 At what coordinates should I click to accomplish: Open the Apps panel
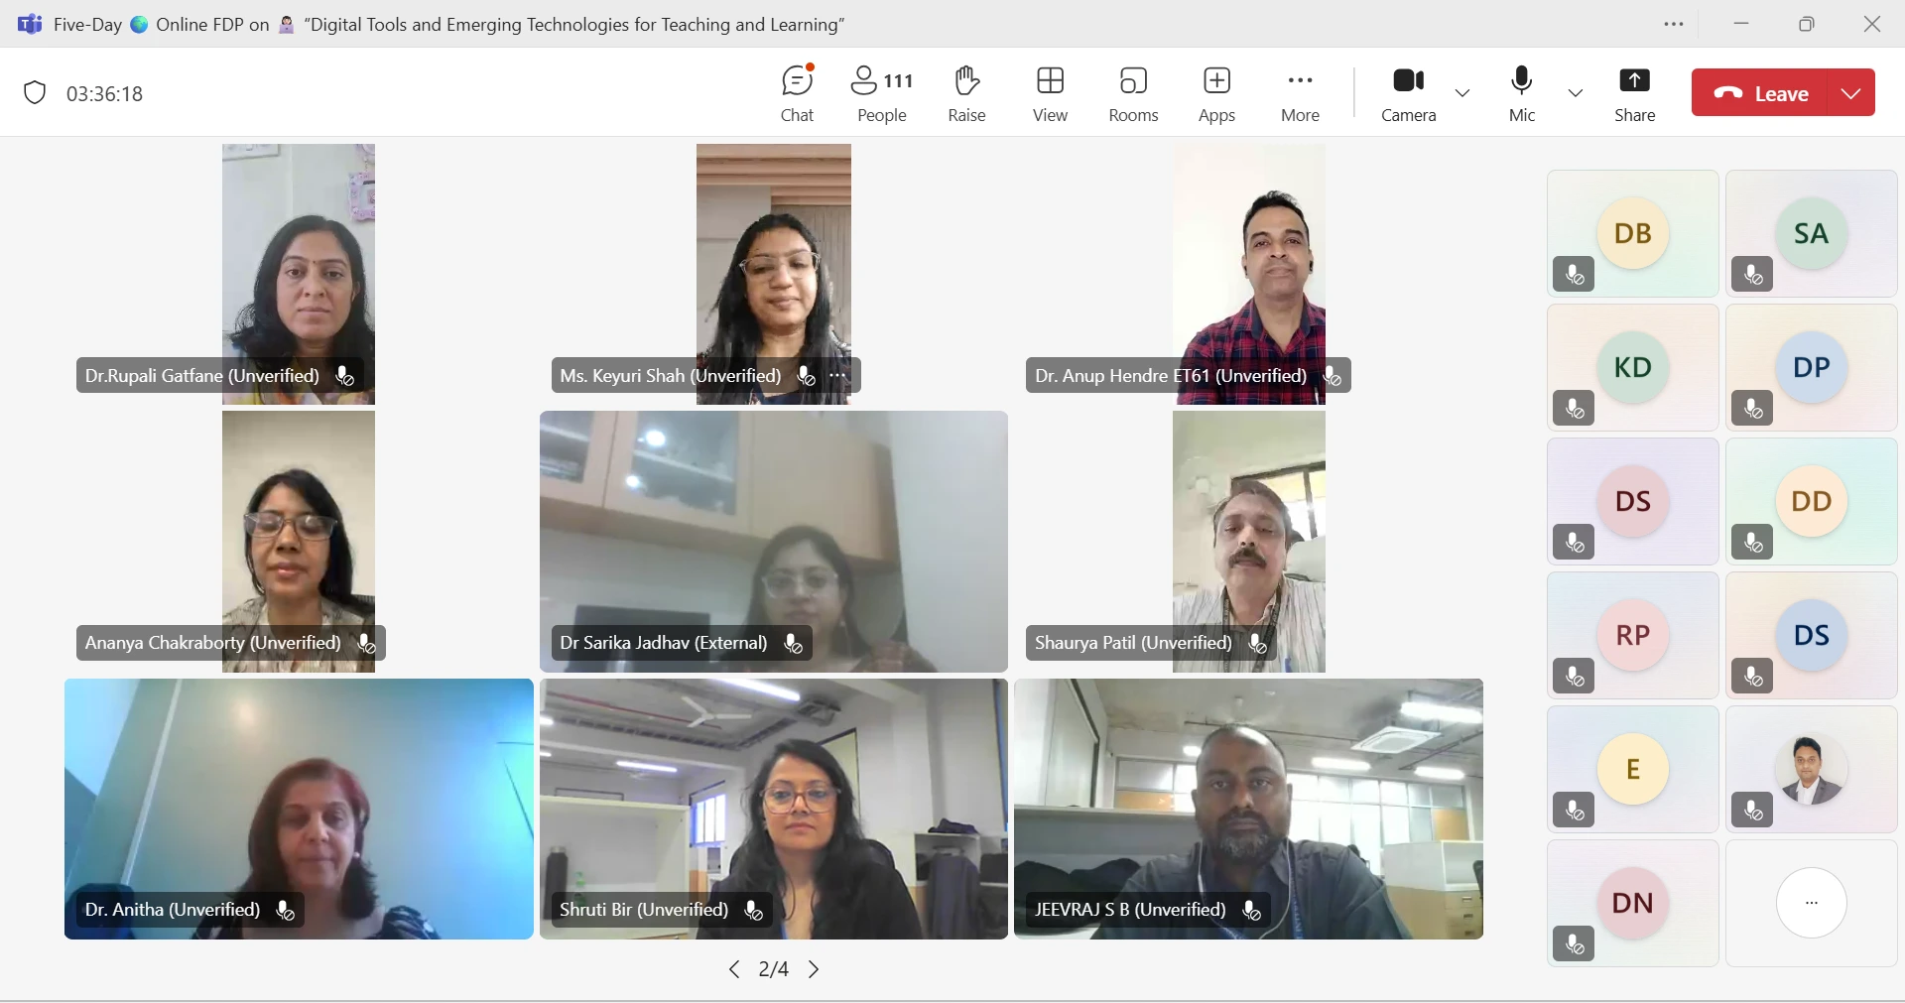pyautogui.click(x=1216, y=93)
